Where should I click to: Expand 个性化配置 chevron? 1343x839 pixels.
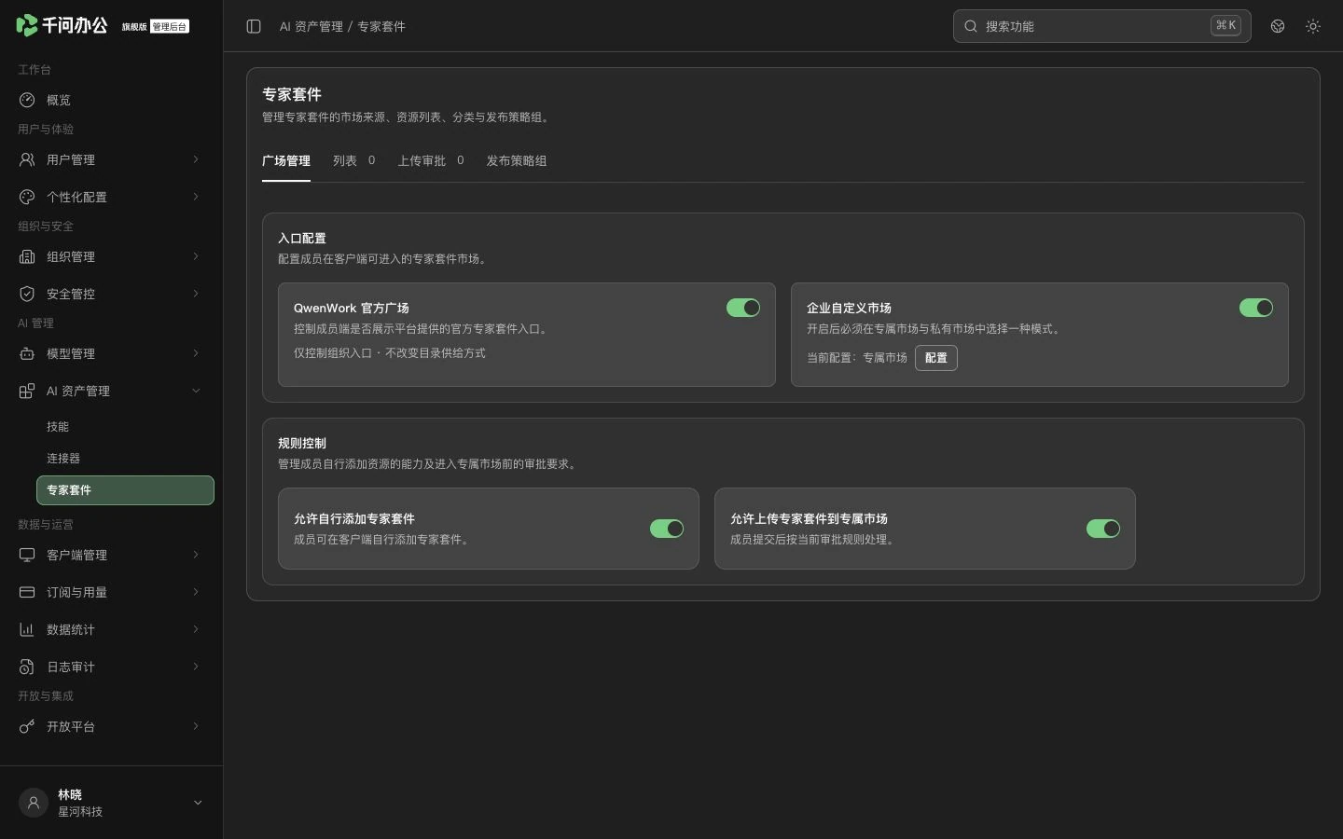196,197
